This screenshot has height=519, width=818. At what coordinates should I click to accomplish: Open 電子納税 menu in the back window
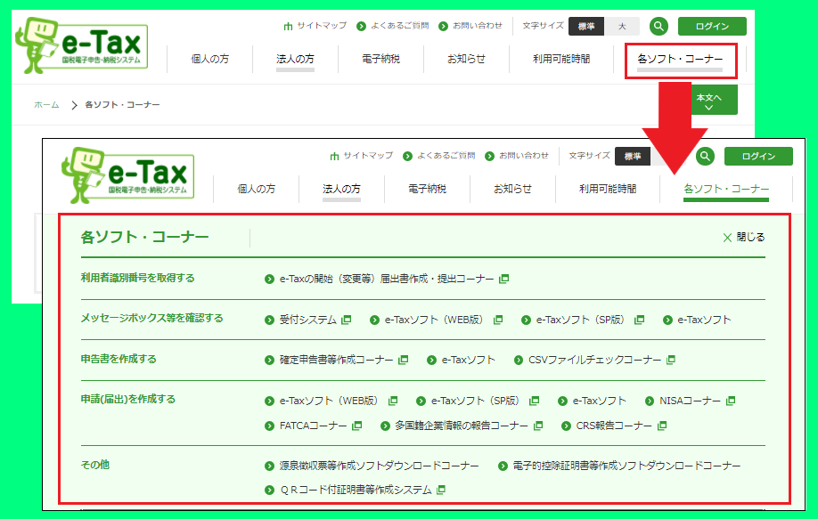380,59
